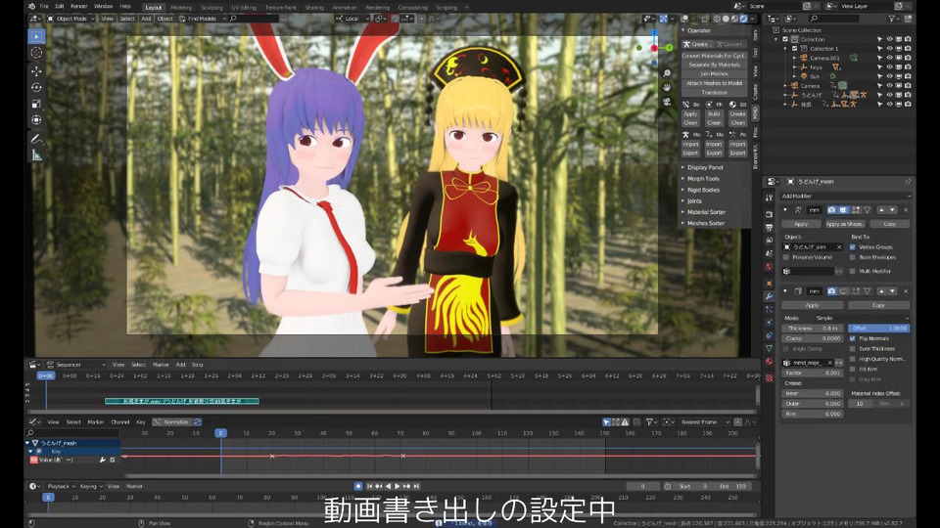Open the Render menu

tap(78, 6)
